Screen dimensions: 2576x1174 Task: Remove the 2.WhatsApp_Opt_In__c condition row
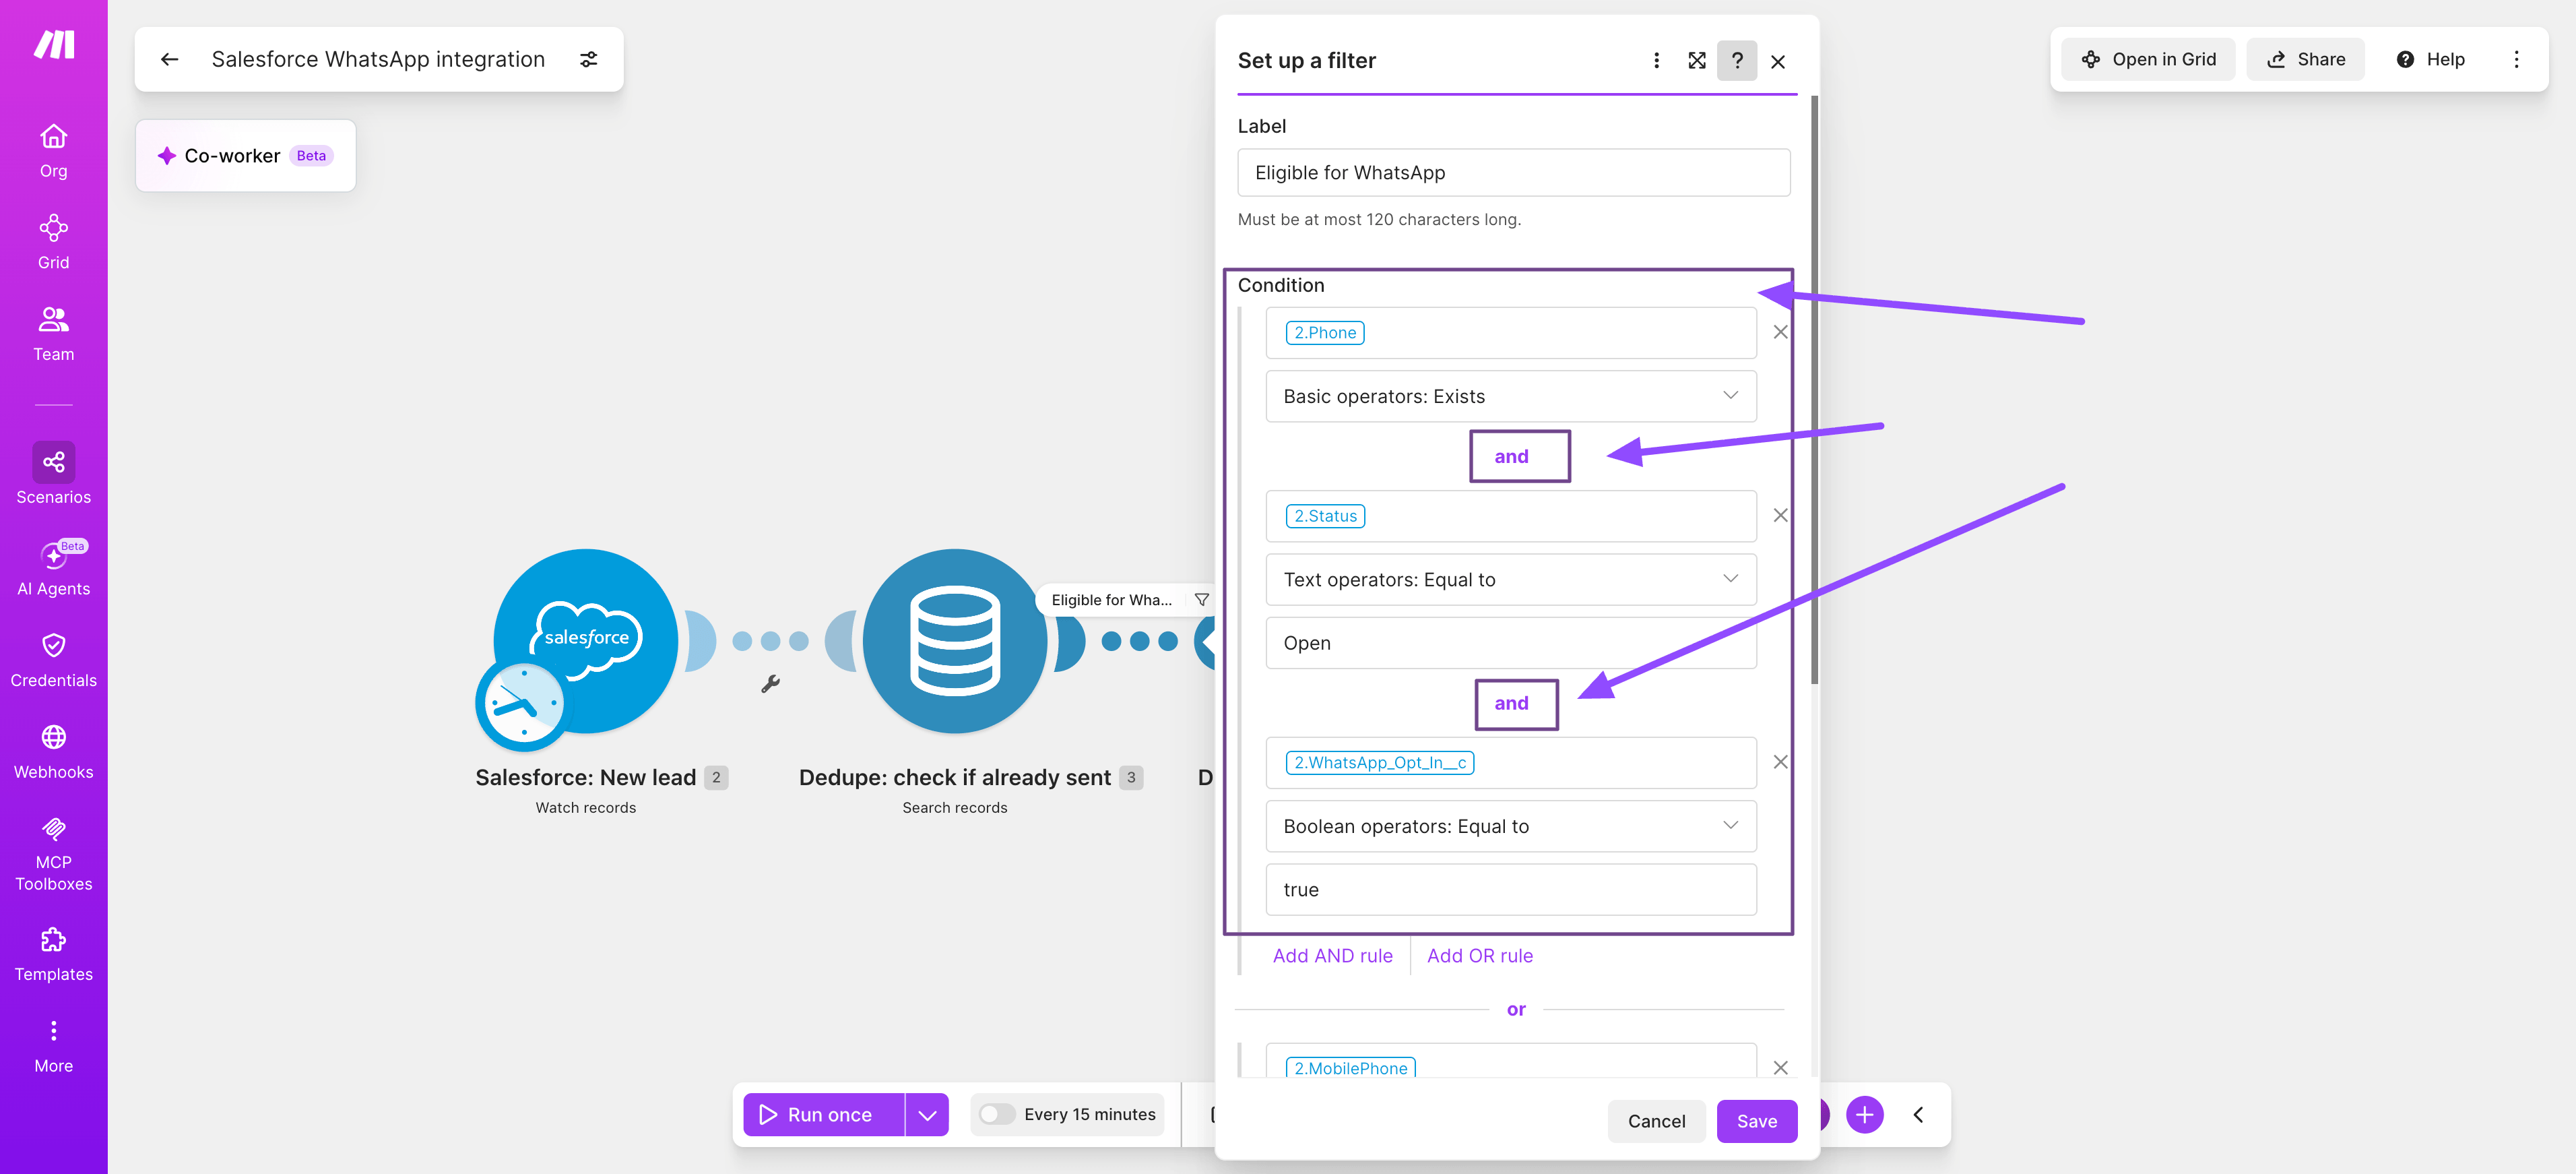coord(1780,762)
